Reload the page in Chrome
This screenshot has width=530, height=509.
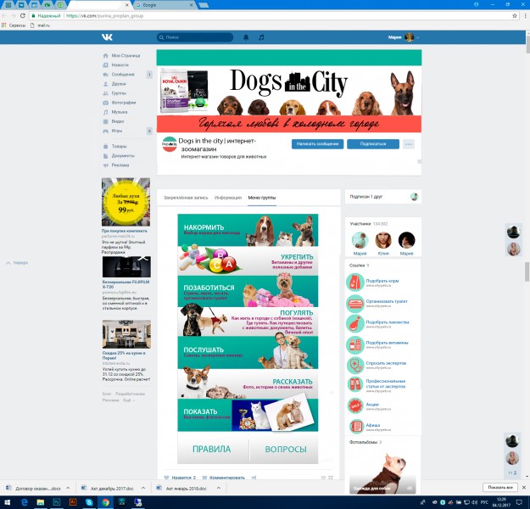pyautogui.click(x=23, y=15)
